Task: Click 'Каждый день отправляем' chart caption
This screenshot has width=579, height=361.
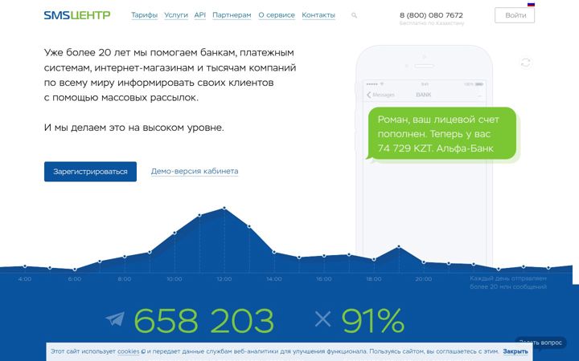Action: point(508,278)
